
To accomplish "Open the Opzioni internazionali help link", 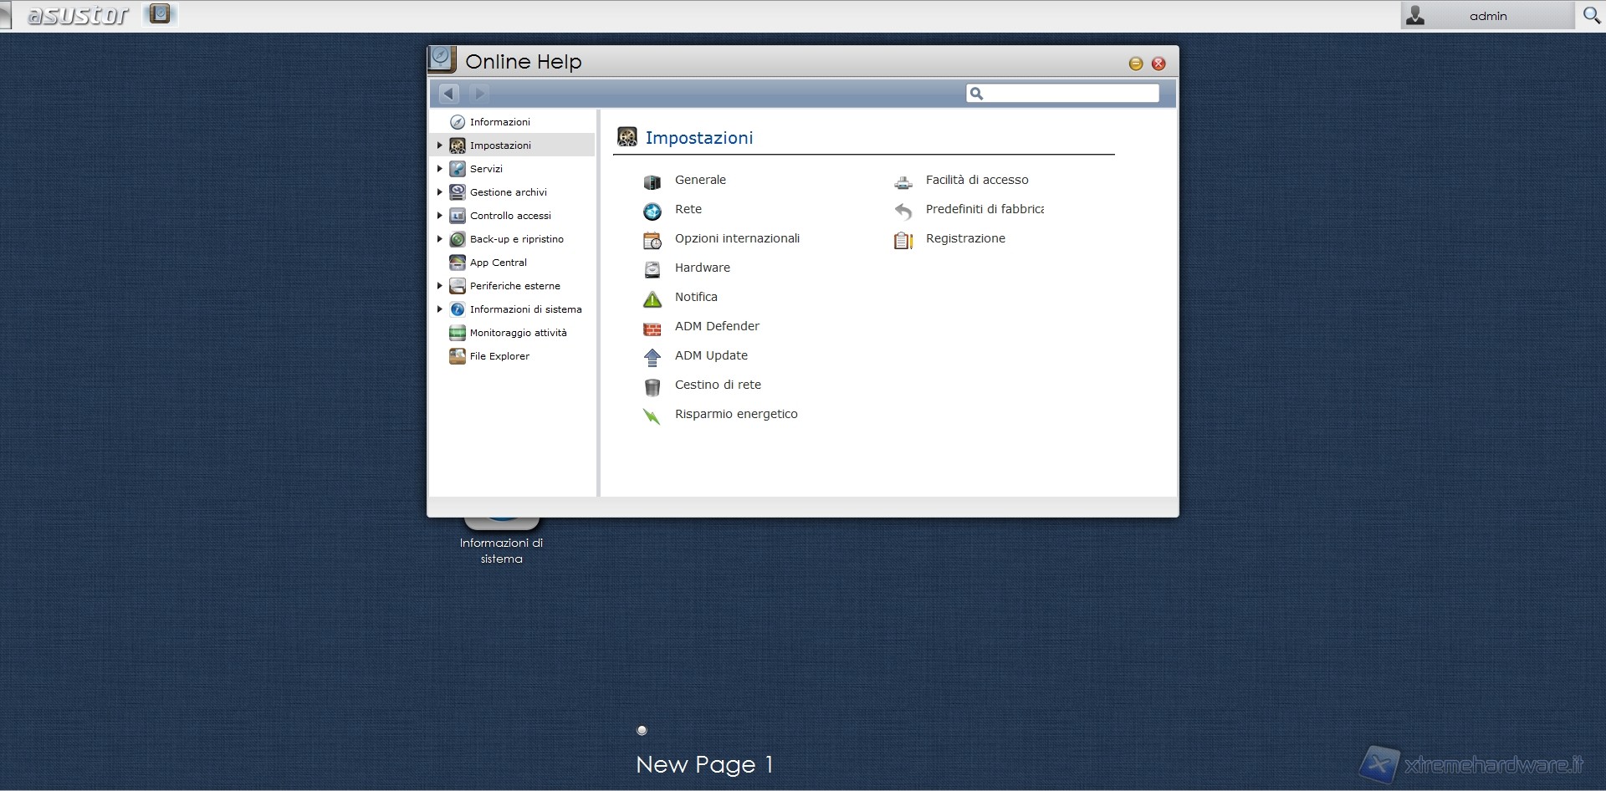I will click(x=737, y=239).
